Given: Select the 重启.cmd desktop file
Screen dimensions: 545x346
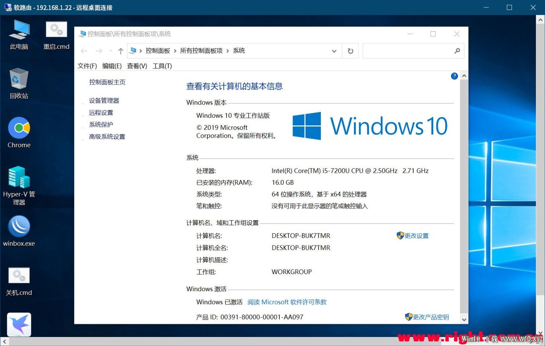Looking at the screenshot, I should pos(56,35).
